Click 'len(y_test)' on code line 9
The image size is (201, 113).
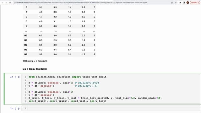tap(98, 101)
